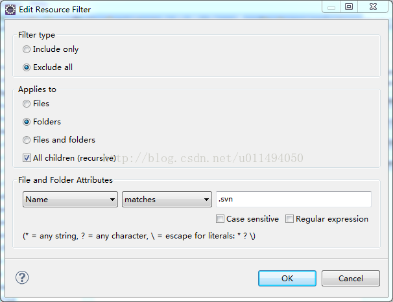This screenshot has width=393, height=302.
Task: Open help with the question mark icon
Action: (22, 277)
